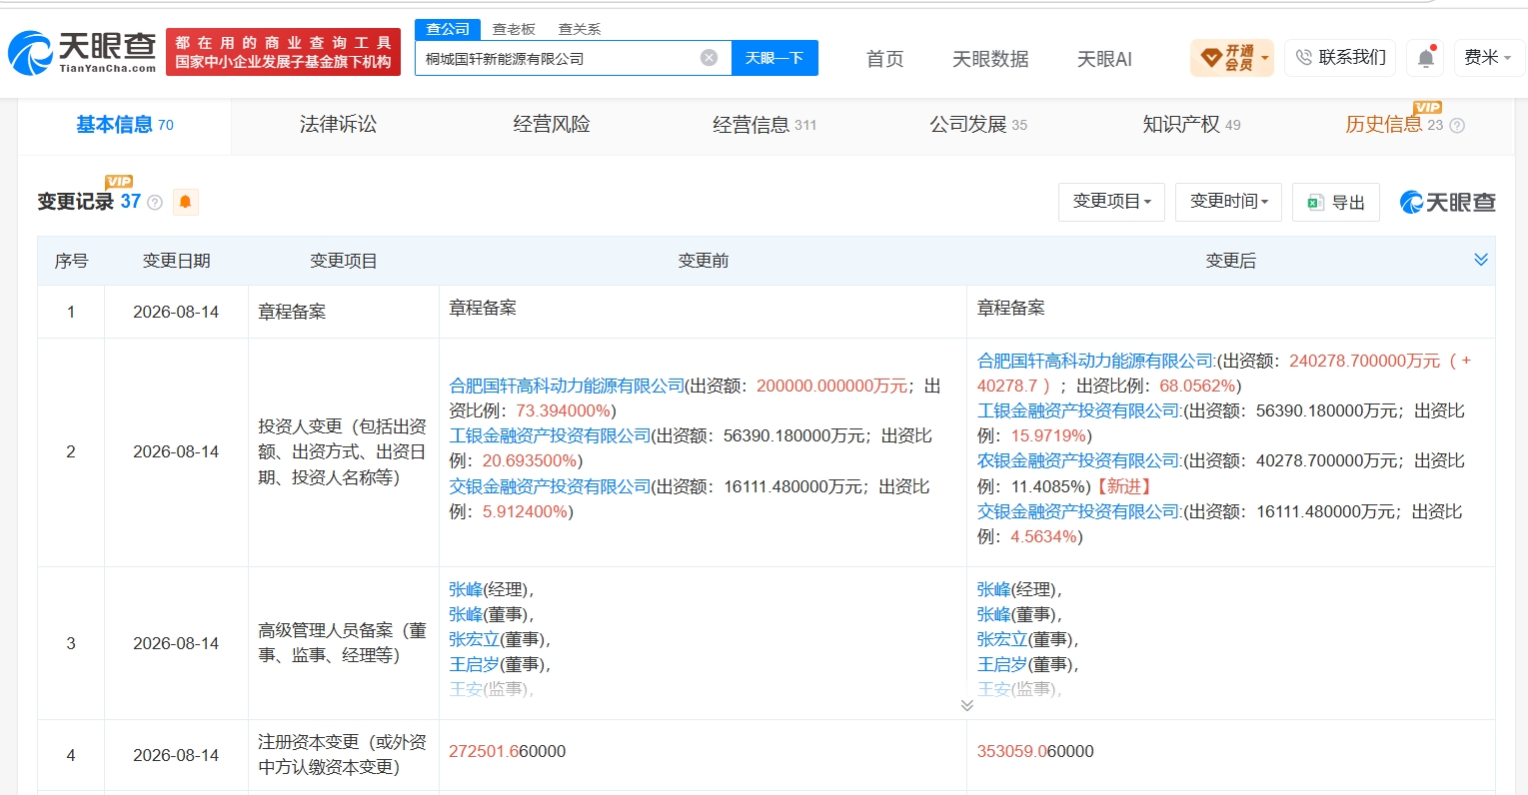Click the 变更记录 section heading
This screenshot has height=795, width=1528.
(76, 202)
